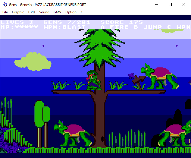The height and width of the screenshot is (158, 191).
Task: Open the GMV menu
Action: tap(57, 12)
